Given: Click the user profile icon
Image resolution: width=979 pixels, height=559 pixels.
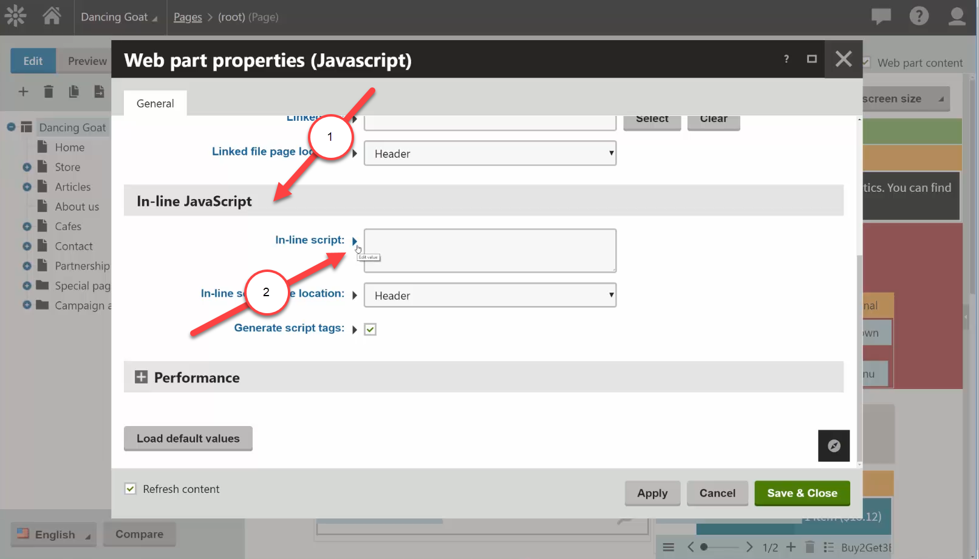Looking at the screenshot, I should [957, 16].
